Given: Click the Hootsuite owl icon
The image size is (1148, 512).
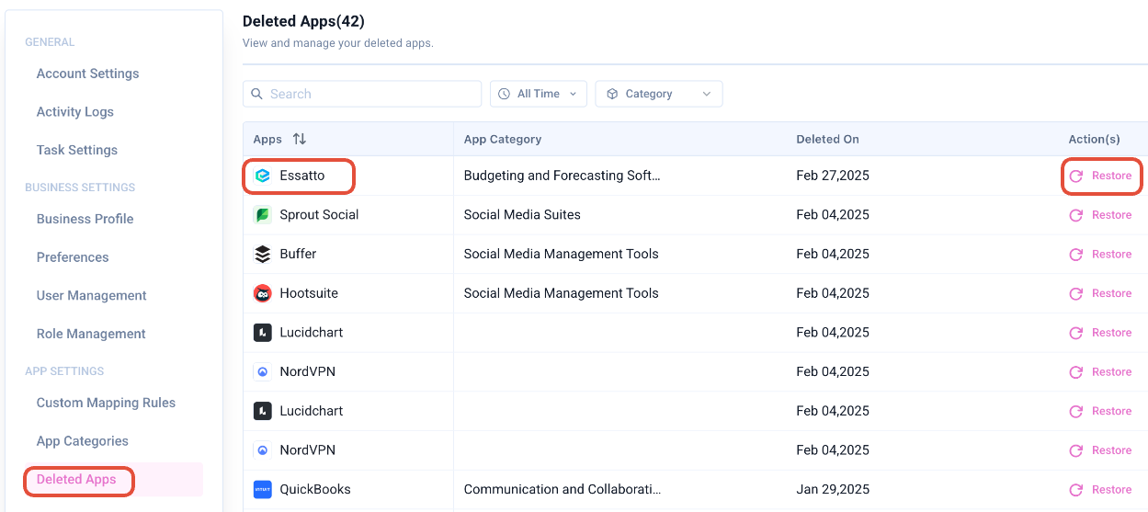Looking at the screenshot, I should (263, 293).
